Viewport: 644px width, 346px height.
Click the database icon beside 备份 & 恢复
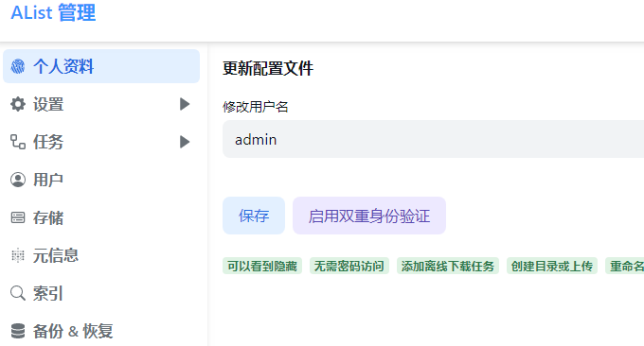click(x=18, y=331)
